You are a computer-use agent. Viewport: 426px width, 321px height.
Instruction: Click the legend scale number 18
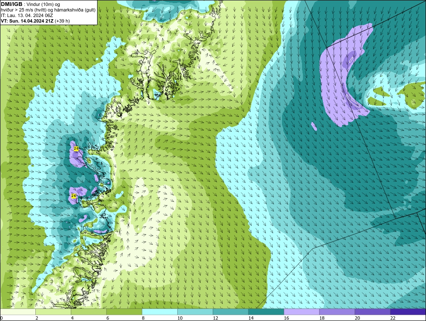pos(322,318)
